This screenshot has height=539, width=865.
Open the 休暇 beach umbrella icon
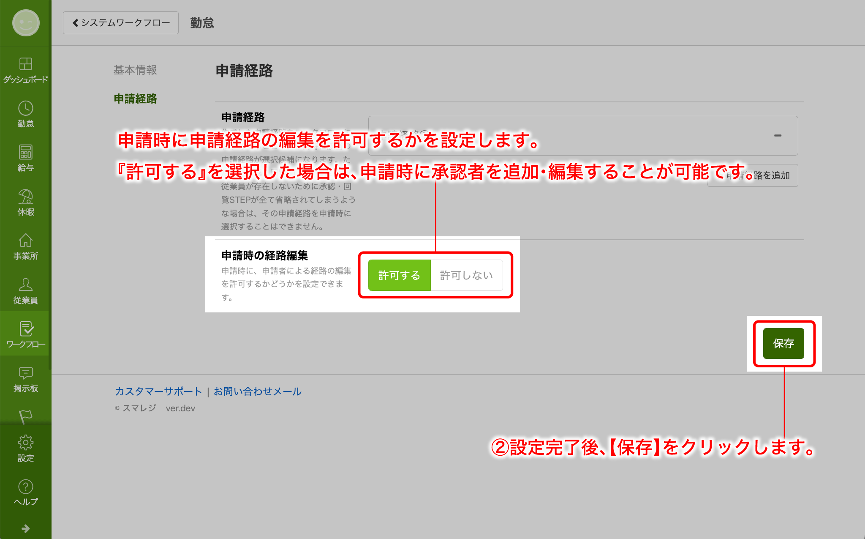(26, 196)
